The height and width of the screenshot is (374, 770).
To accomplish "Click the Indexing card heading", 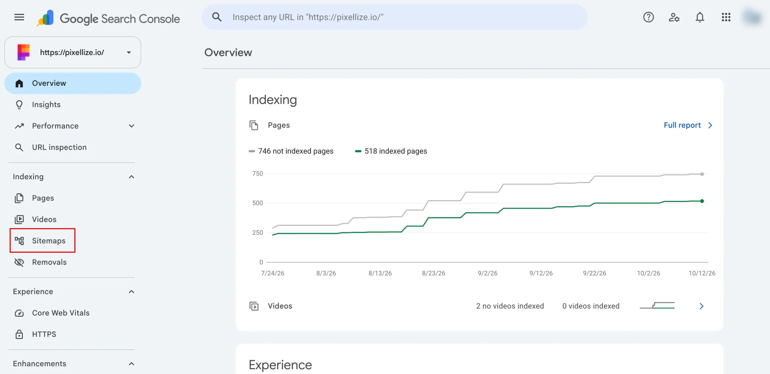I will pyautogui.click(x=273, y=100).
